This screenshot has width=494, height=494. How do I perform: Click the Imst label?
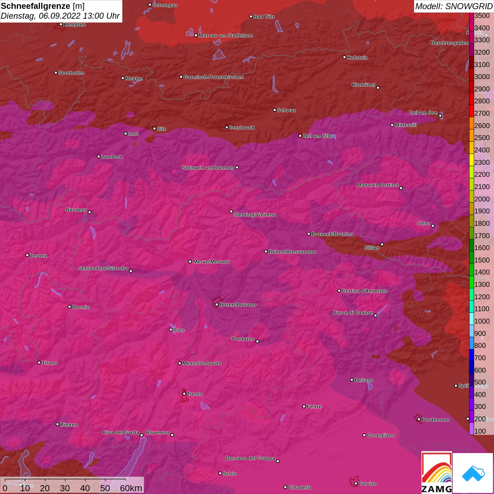[133, 134]
